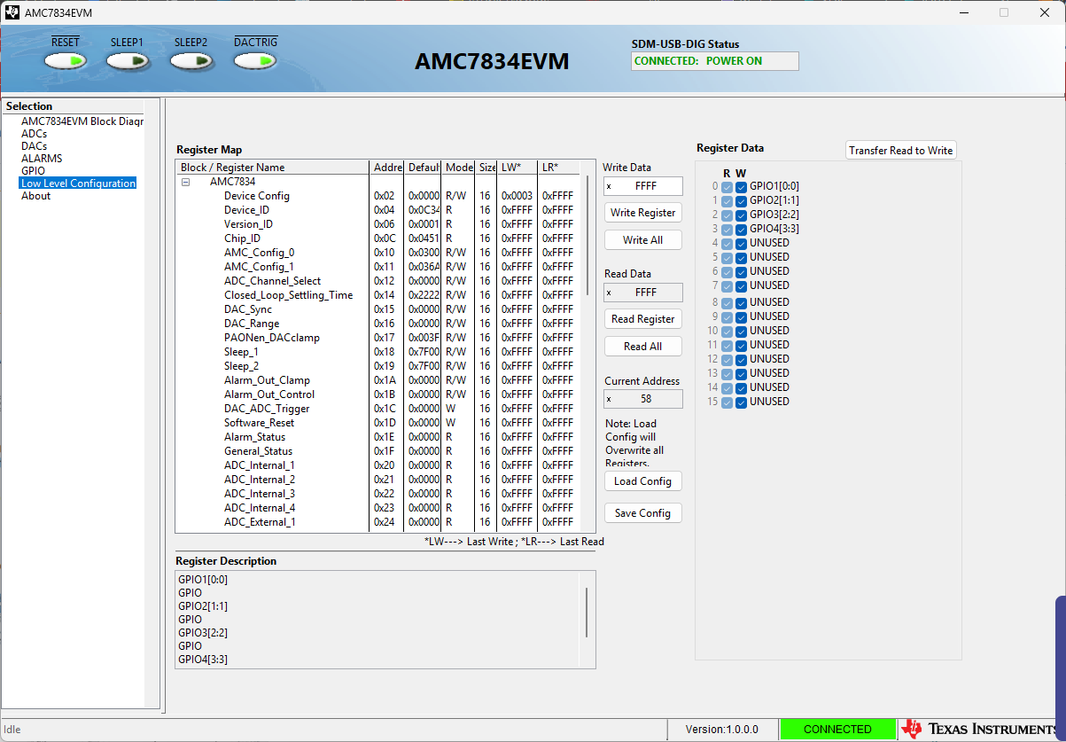
Task: Select the PAONen_DACclamp register row
Action: point(378,338)
